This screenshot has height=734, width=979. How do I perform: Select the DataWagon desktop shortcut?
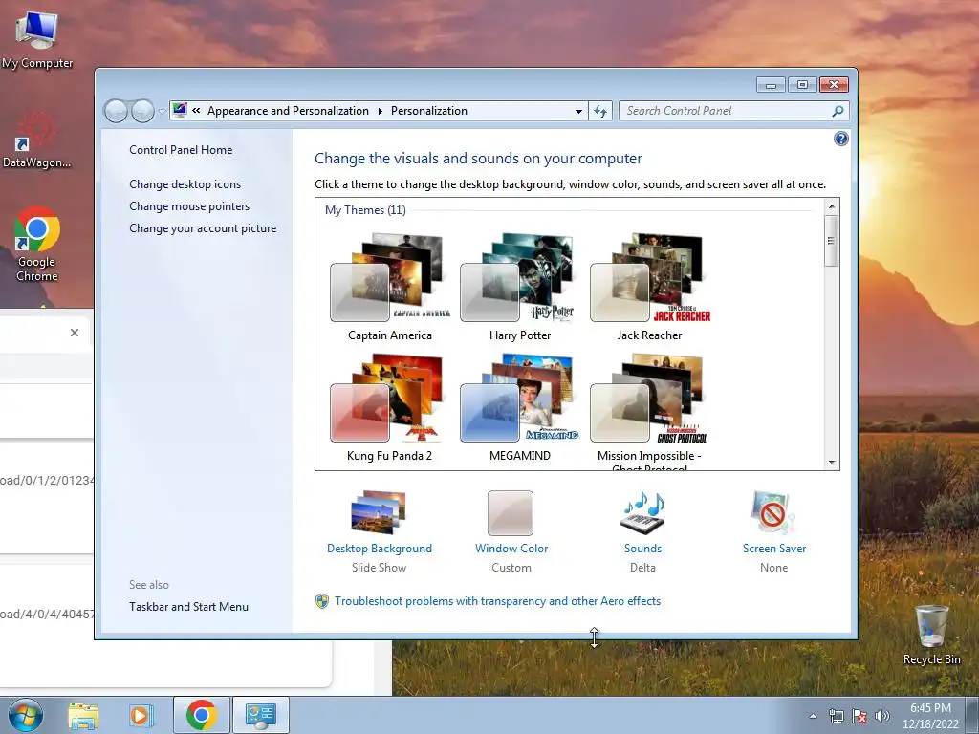point(37,140)
